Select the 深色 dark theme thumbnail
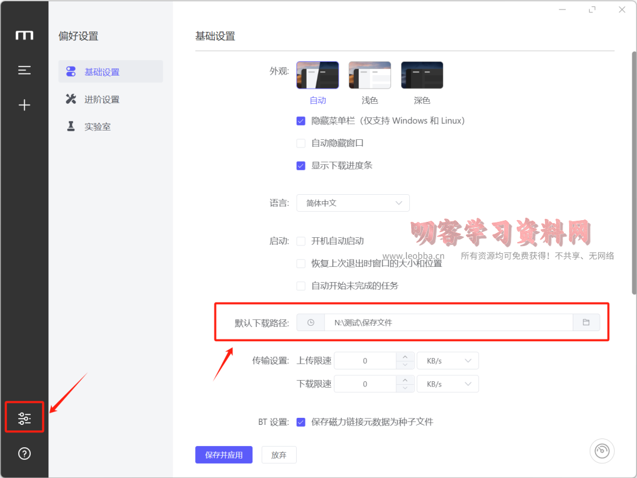The height and width of the screenshot is (478, 637). click(422, 75)
